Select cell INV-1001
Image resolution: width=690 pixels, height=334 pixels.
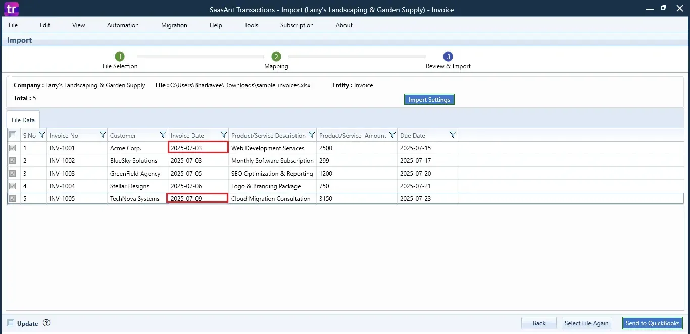[x=77, y=148]
